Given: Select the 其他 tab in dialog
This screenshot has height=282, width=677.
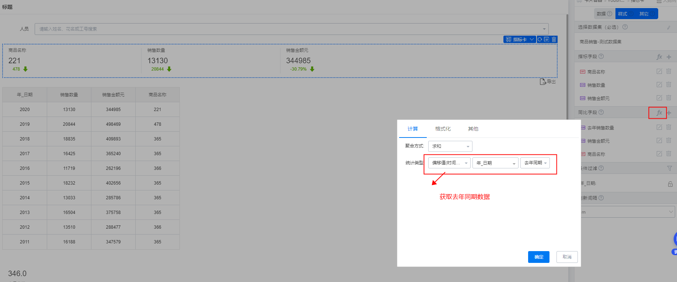Looking at the screenshot, I should [473, 129].
